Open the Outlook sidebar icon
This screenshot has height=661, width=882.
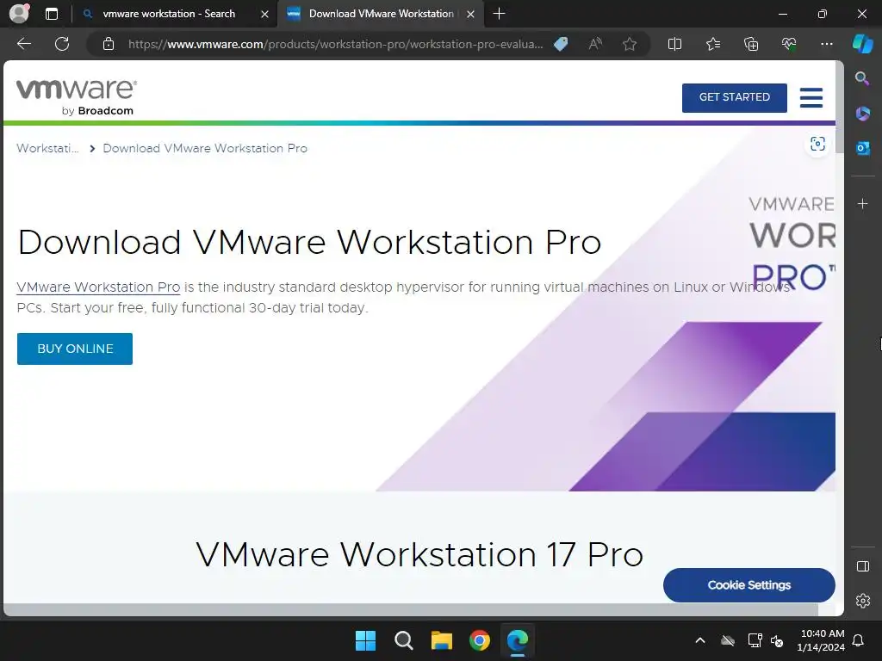coord(862,148)
